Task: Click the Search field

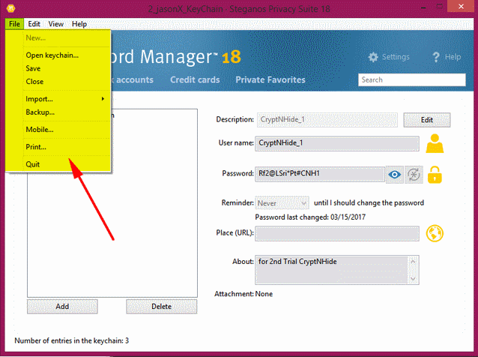Action: pos(412,80)
